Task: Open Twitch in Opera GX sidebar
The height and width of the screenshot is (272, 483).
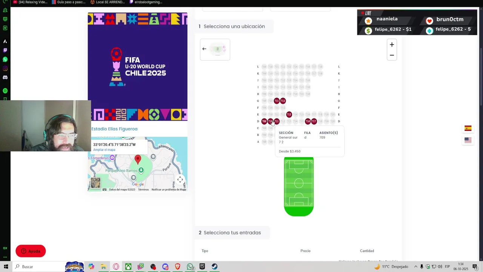Action: (x=5, y=50)
